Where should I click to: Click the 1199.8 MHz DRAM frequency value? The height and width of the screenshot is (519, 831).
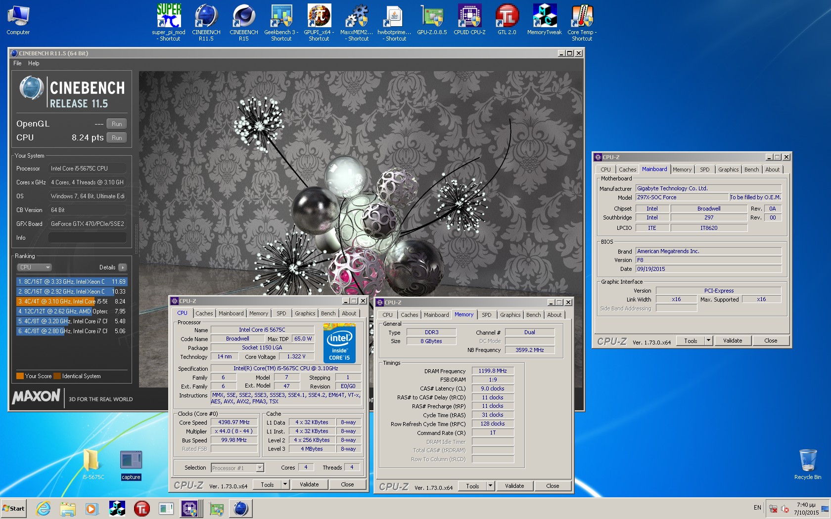[493, 371]
